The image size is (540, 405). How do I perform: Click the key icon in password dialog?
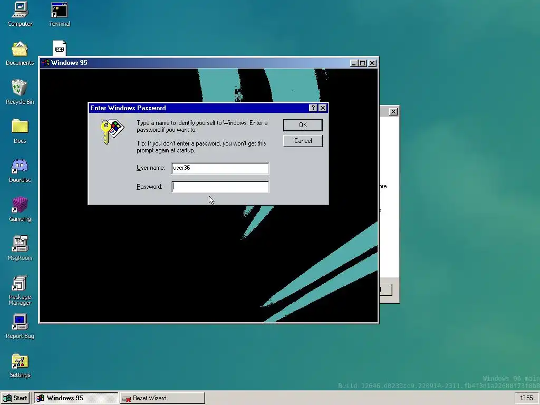(112, 131)
